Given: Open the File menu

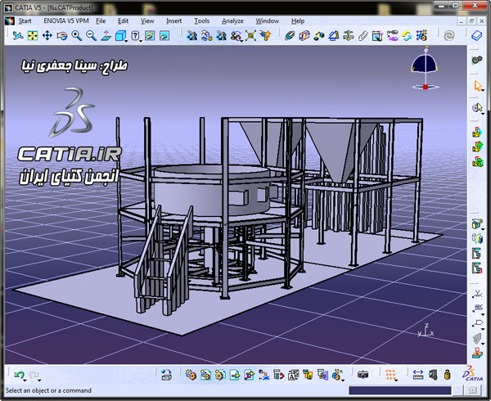Looking at the screenshot, I should 101,21.
